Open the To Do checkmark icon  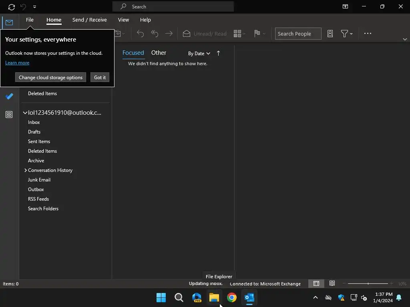pyautogui.click(x=9, y=96)
